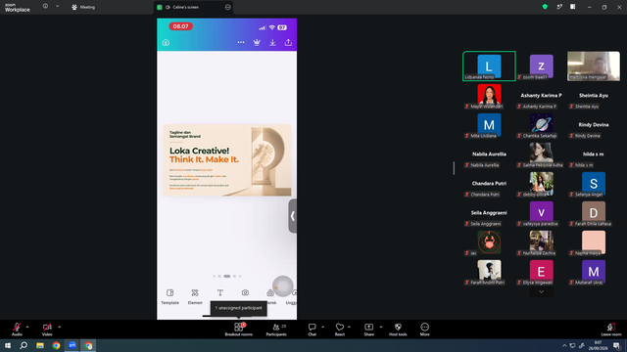Select zoom baa01 participant tile
The width and height of the screenshot is (627, 352).
(542, 66)
